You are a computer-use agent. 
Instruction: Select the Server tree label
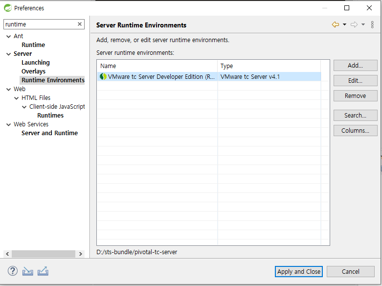[22, 54]
